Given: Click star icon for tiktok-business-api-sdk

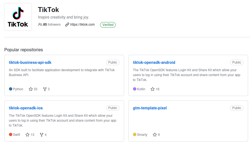Looking at the screenshot, I should coord(31,89).
